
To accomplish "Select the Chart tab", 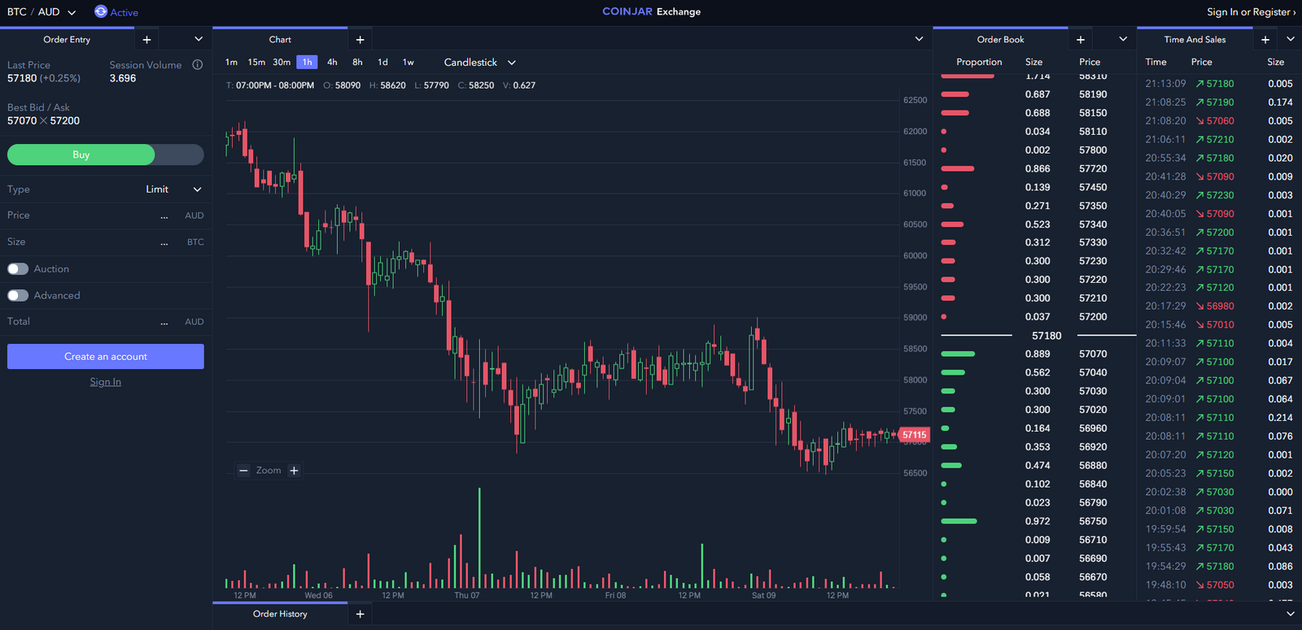I will 280,40.
